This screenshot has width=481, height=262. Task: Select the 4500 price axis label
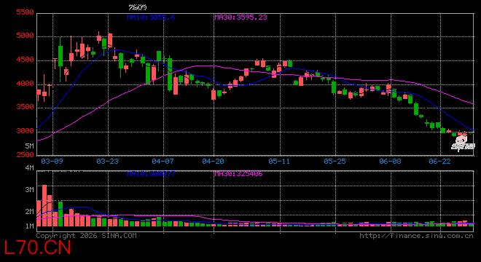point(25,60)
